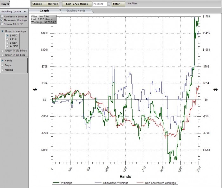This screenshot has width=222, height=188.
Task: Click the graph info box with Winnings: $1762.27
Action: (x=44, y=19)
